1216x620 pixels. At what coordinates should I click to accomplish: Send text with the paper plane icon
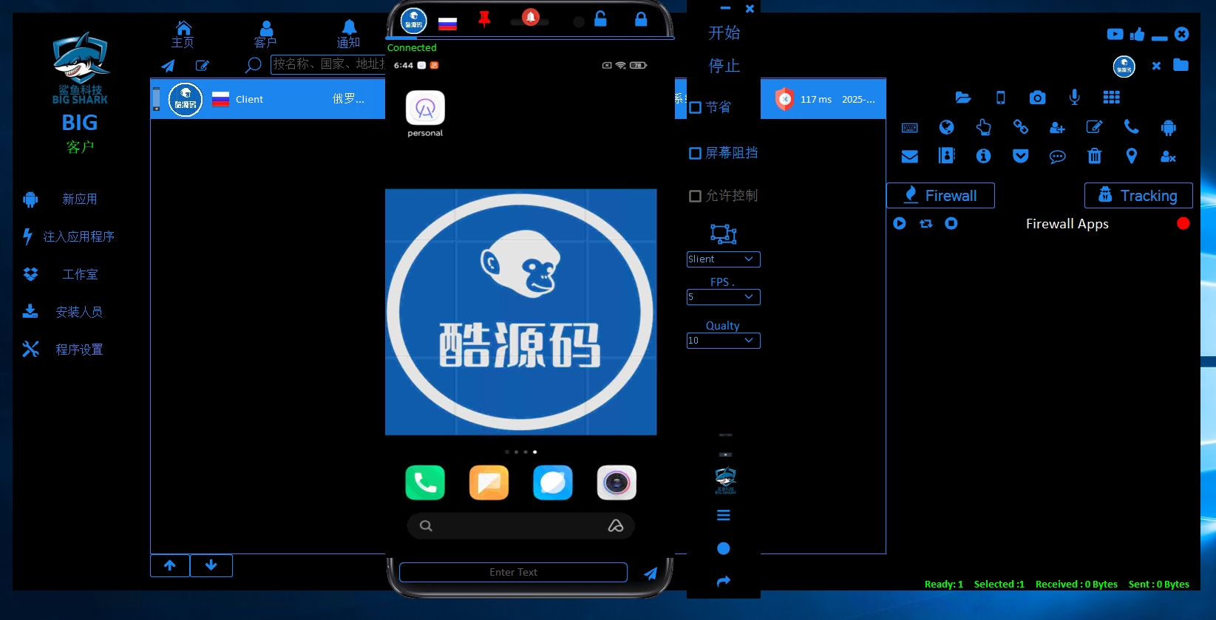click(651, 573)
